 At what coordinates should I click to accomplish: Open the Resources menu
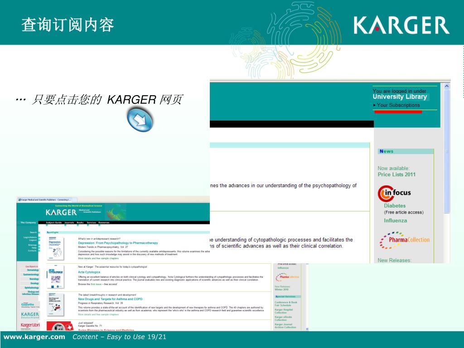pyautogui.click(x=104, y=222)
